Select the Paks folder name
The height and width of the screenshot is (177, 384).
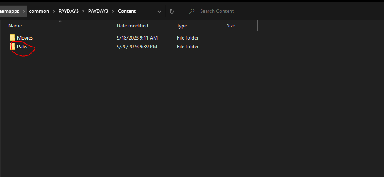[x=22, y=47]
